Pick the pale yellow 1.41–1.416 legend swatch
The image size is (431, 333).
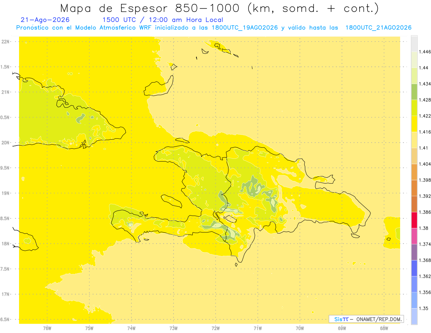[x=414, y=140]
